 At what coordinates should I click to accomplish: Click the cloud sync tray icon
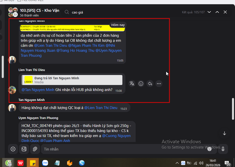click(x=183, y=163)
